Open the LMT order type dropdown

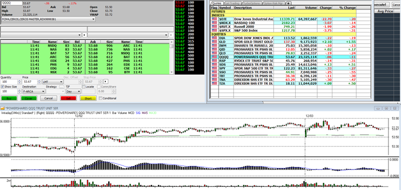click(x=53, y=81)
